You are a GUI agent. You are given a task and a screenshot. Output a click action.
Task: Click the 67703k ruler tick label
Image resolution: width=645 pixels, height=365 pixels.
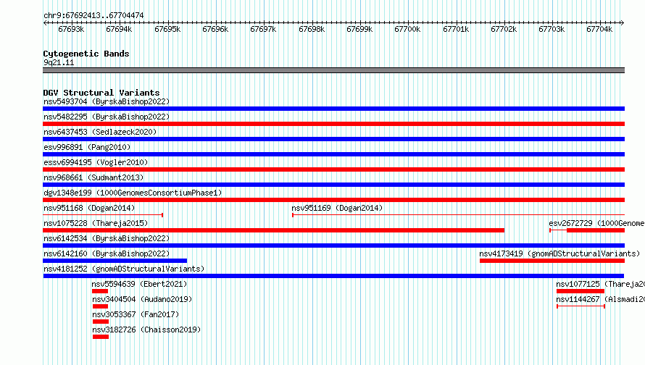pyautogui.click(x=552, y=29)
